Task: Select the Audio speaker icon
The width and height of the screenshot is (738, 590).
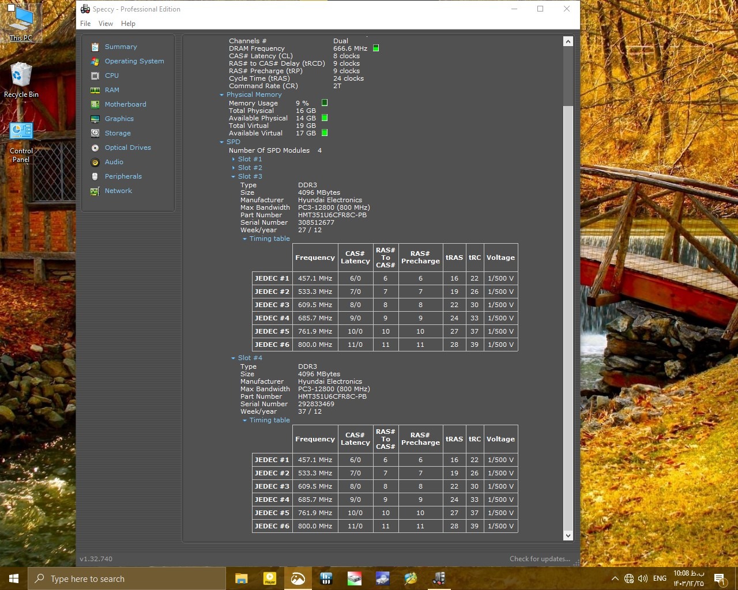Action: [x=95, y=162]
